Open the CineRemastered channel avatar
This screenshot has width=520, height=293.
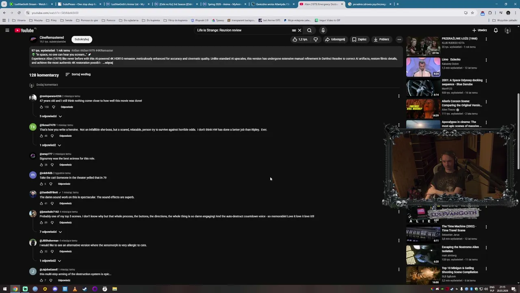[x=33, y=39]
